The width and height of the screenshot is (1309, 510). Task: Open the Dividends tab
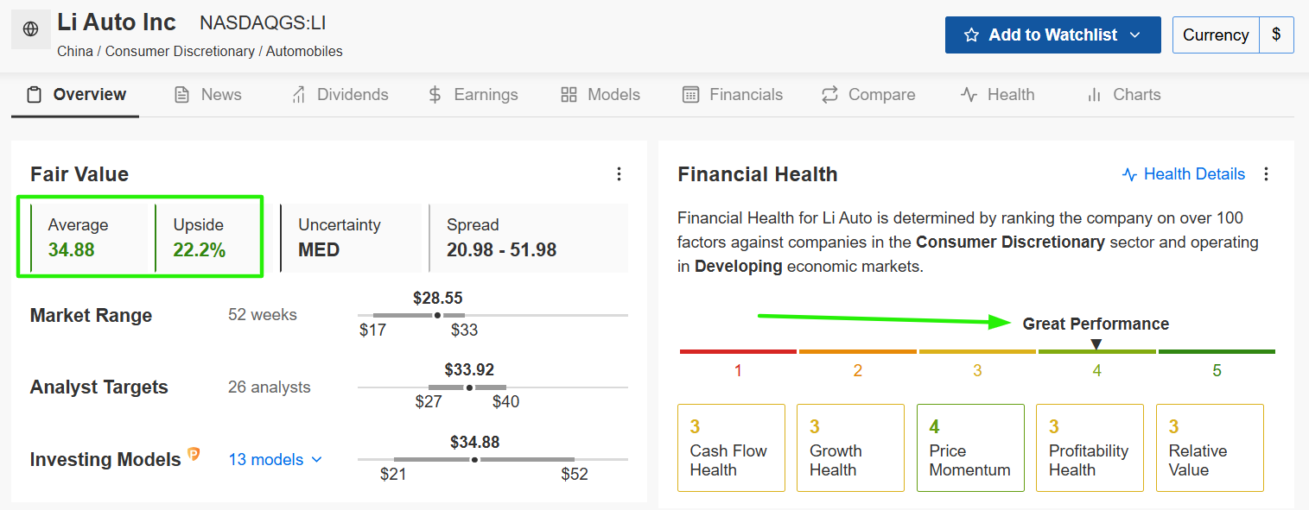point(340,95)
